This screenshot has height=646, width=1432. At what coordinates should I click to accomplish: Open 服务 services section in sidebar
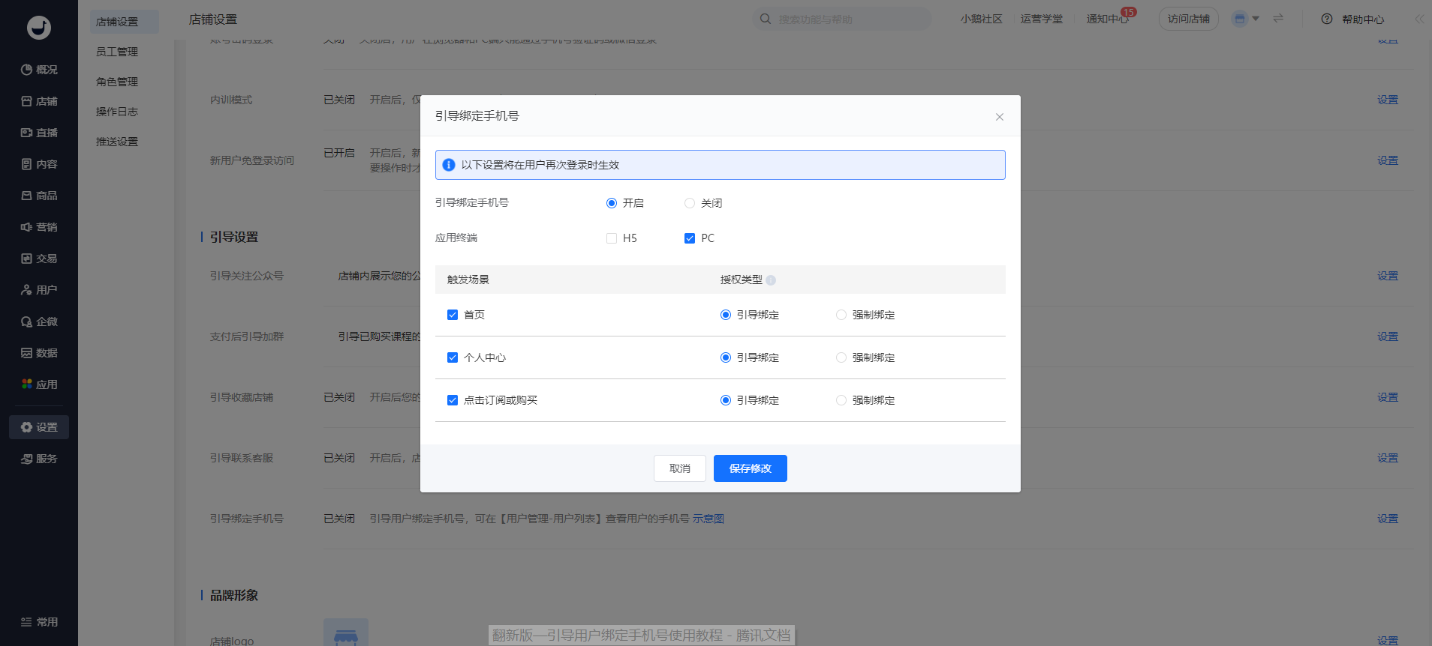39,459
